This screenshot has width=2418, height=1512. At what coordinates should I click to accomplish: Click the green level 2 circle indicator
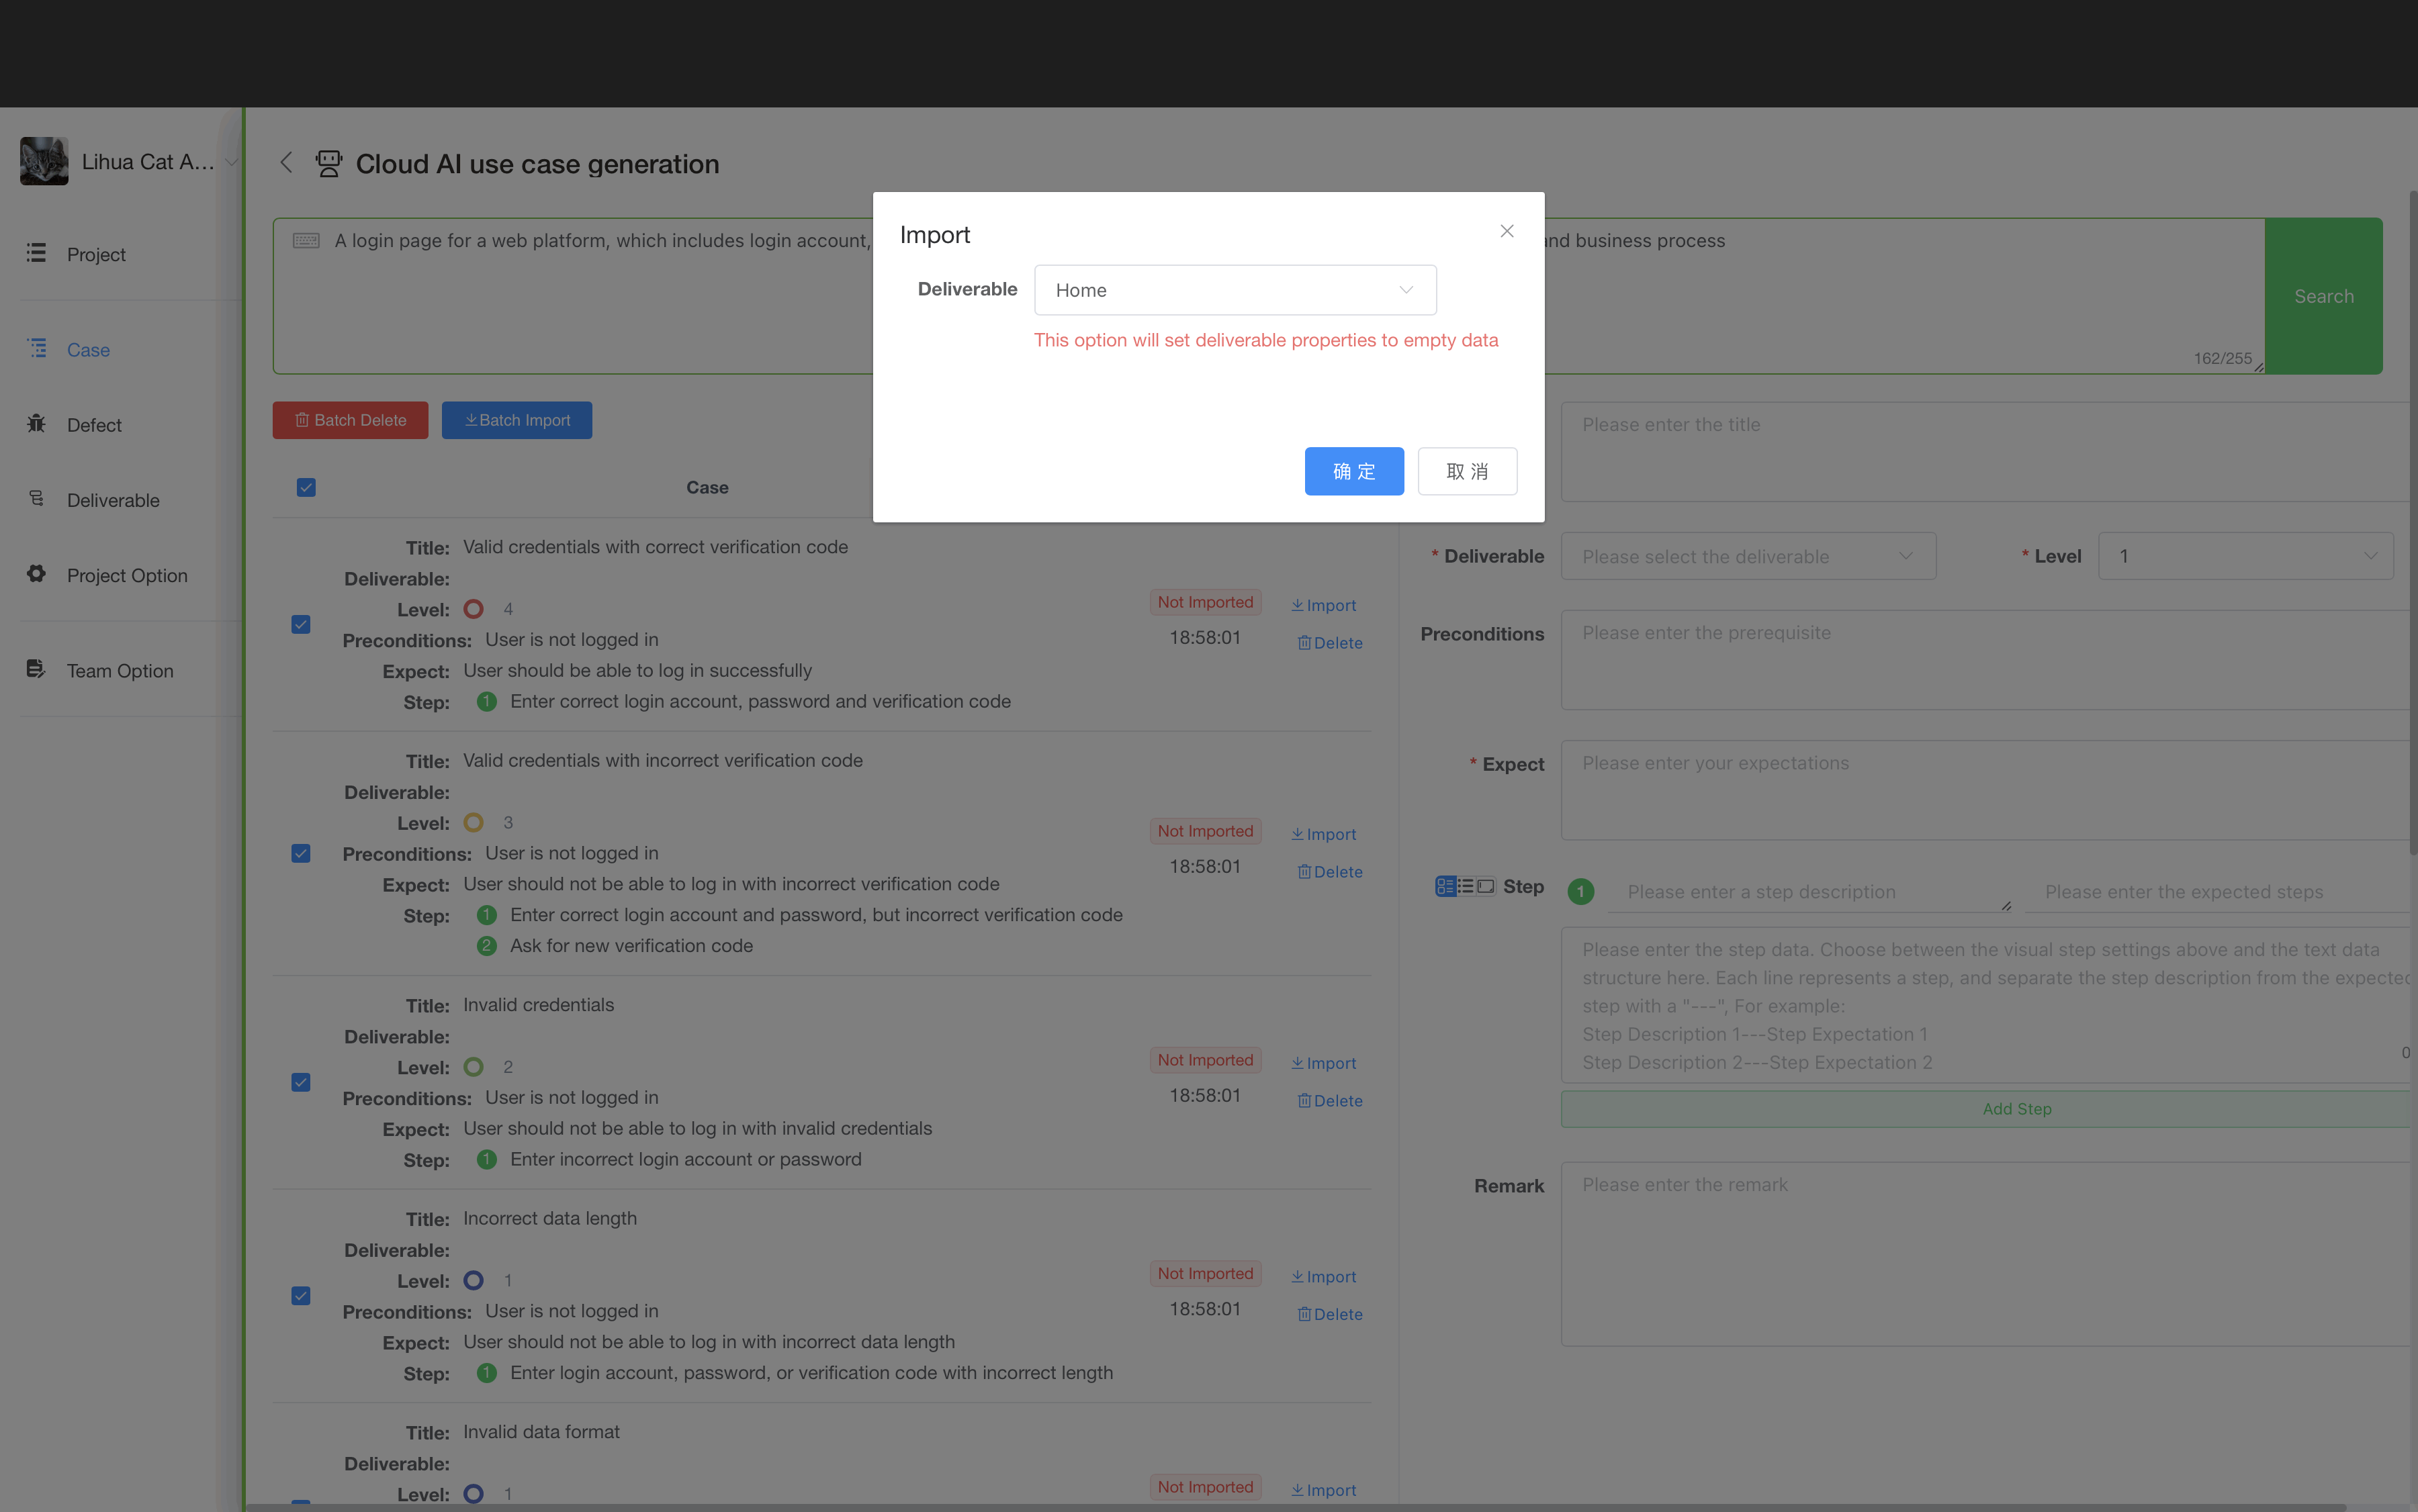point(474,1067)
